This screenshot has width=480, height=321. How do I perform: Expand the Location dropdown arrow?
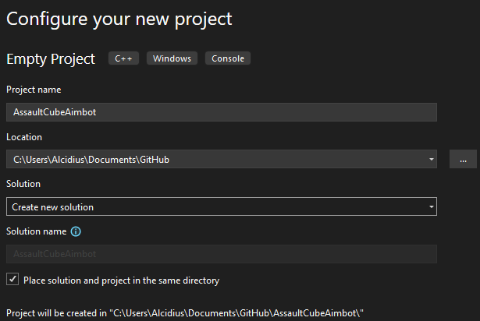(432, 160)
